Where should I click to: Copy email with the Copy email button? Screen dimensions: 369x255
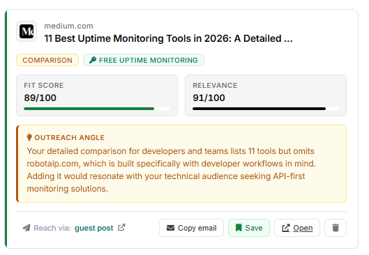(x=191, y=228)
